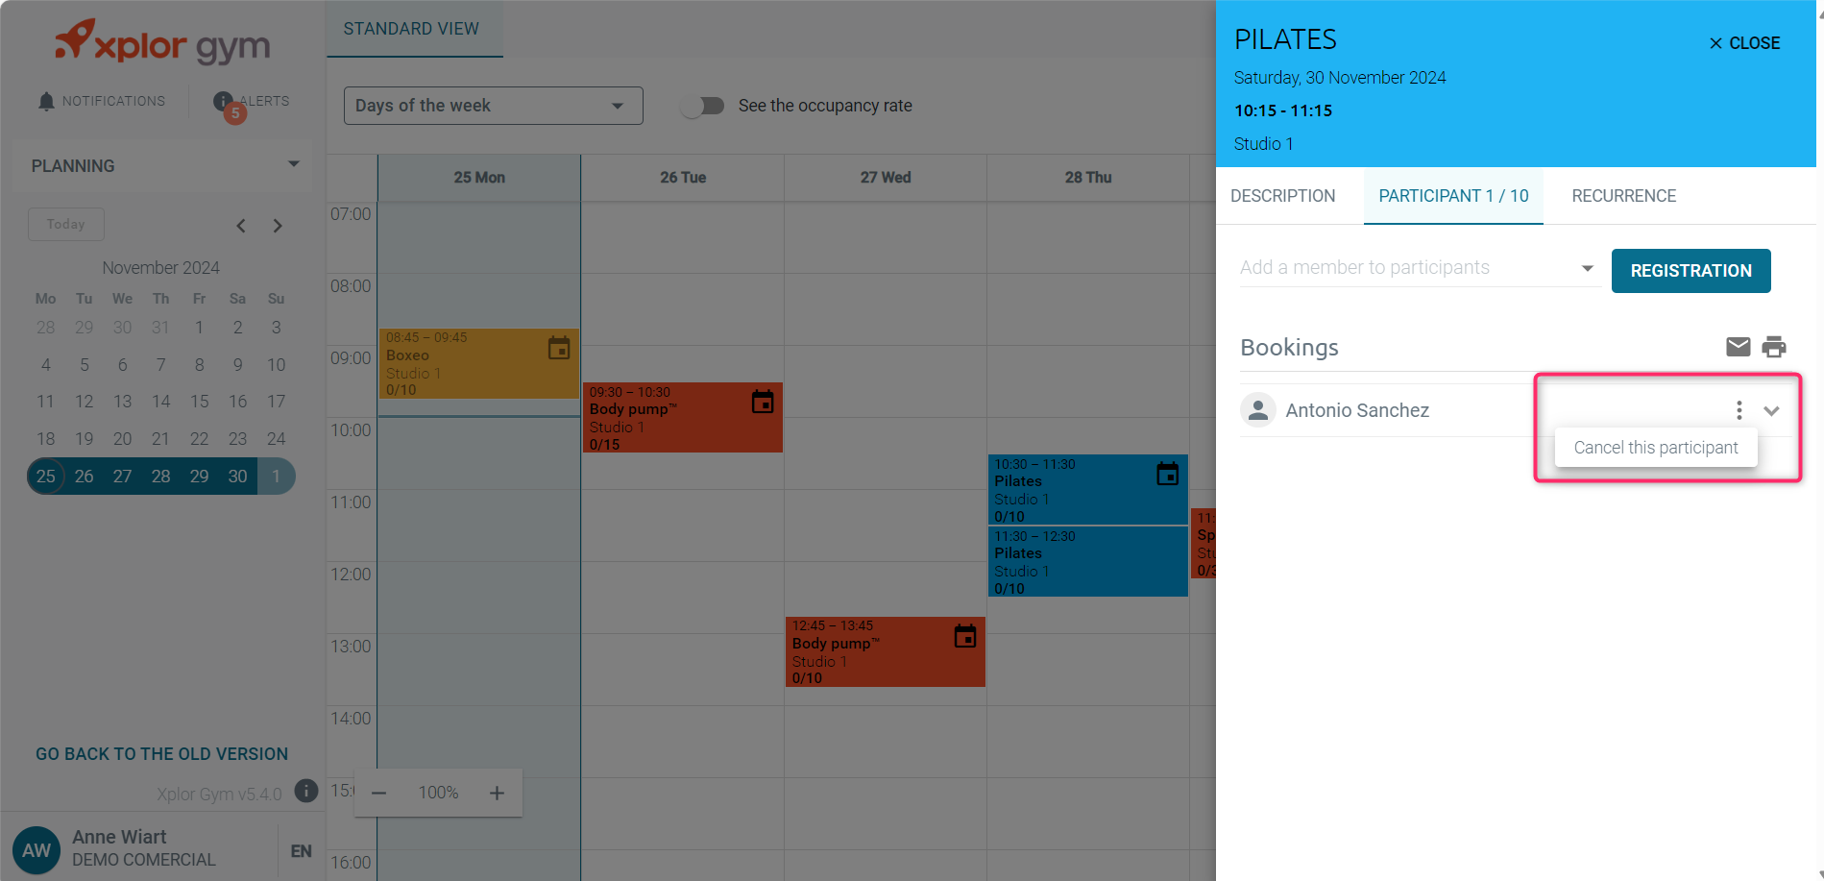The image size is (1824, 881).
Task: Click the REGISTRATION button
Action: (1690, 271)
